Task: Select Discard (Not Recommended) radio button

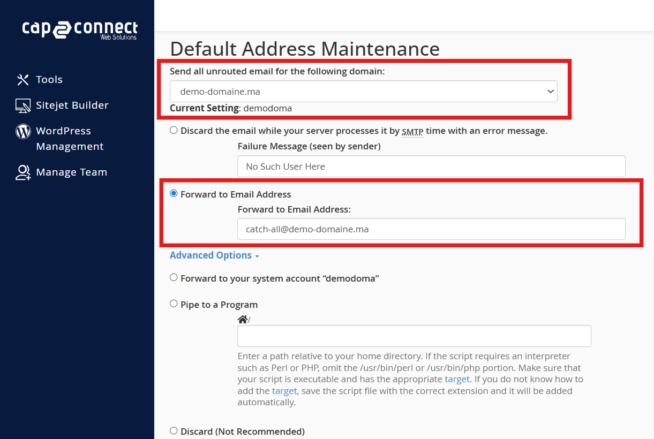Action: click(174, 431)
